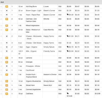Screen dimensions: 102x98
Task: Click the price tag icon next to Cashews price
Action: 68,93
